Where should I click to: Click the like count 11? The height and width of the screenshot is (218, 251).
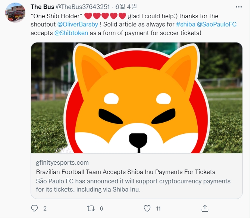[159, 208]
